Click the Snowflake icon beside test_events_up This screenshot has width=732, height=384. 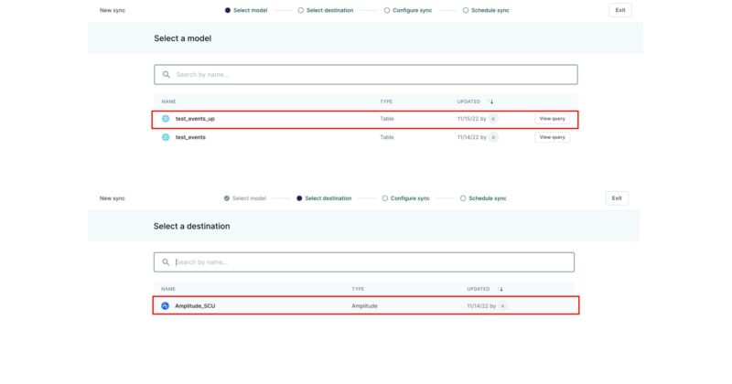click(166, 119)
